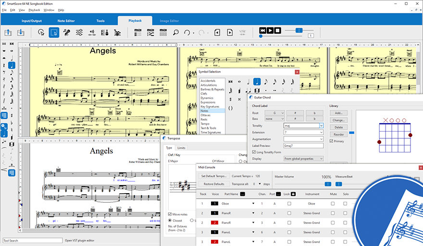Select the Closest radio button
Screen dimensions: 423x246
coord(170,221)
